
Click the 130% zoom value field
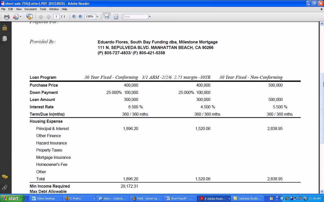[90, 17]
